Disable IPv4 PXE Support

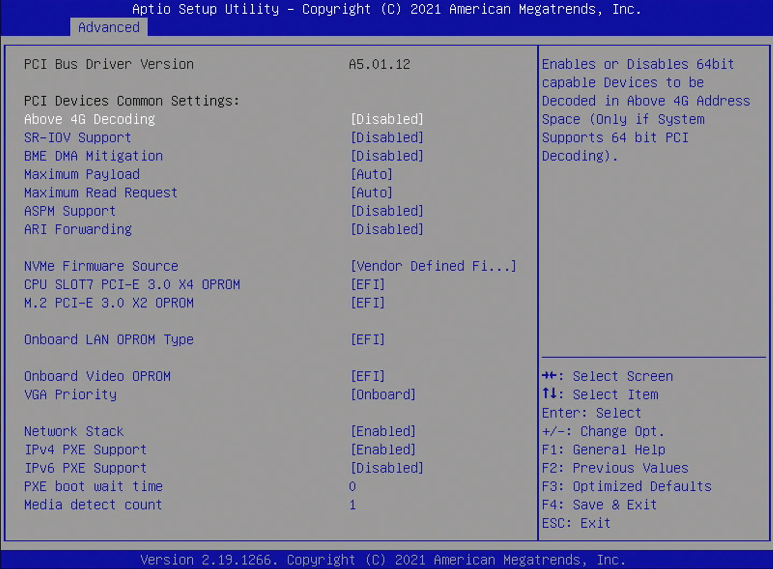point(383,450)
